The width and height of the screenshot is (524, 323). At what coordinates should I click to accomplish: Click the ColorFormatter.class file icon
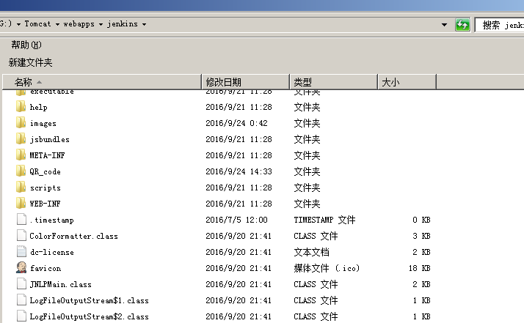click(x=21, y=236)
